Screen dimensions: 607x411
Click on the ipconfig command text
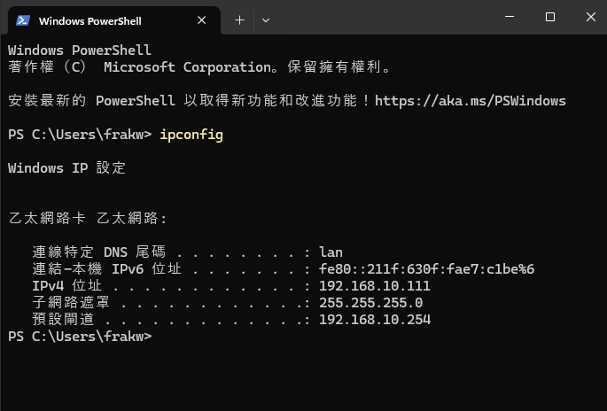(x=191, y=134)
